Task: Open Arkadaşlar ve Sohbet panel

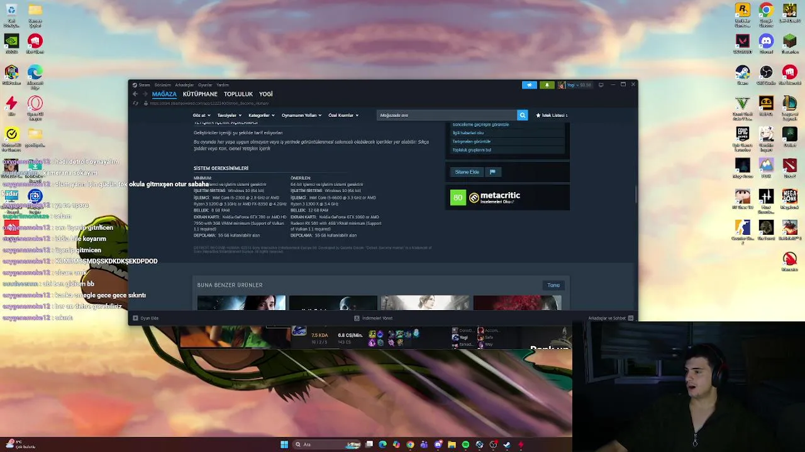Action: (611, 318)
